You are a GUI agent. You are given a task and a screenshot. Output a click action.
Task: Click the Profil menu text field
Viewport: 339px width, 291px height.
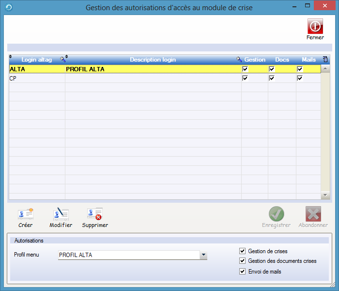click(x=128, y=255)
